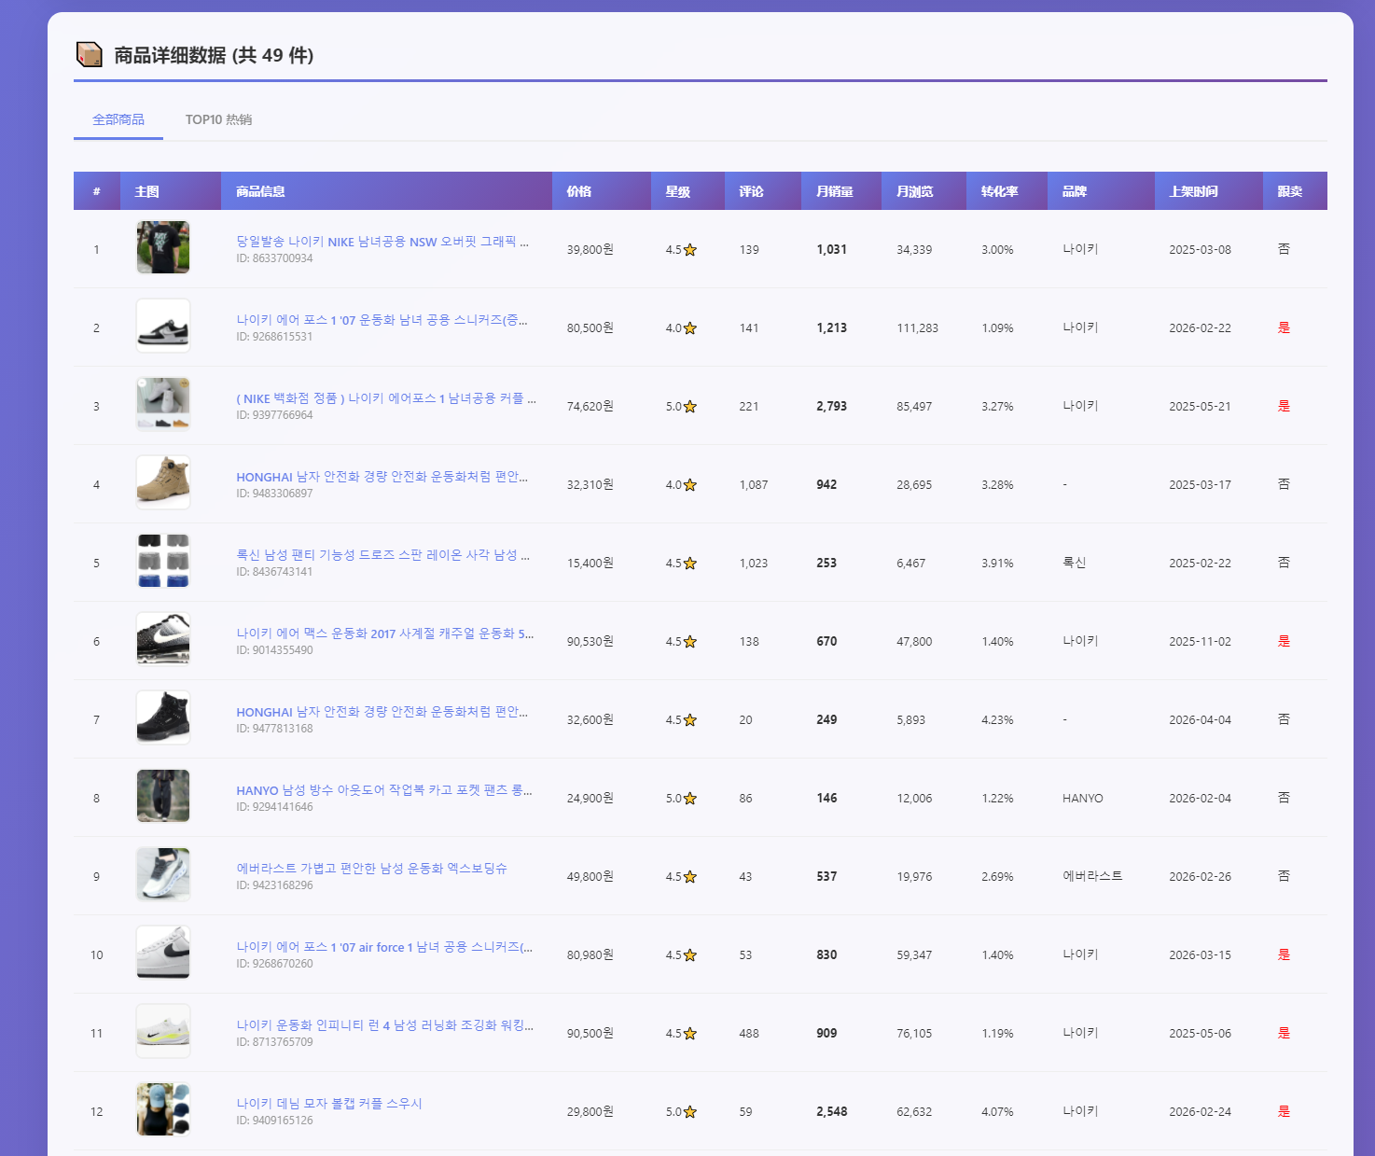
Task: Open Air Max shoe thumbnail in row 6
Action: [x=163, y=639]
